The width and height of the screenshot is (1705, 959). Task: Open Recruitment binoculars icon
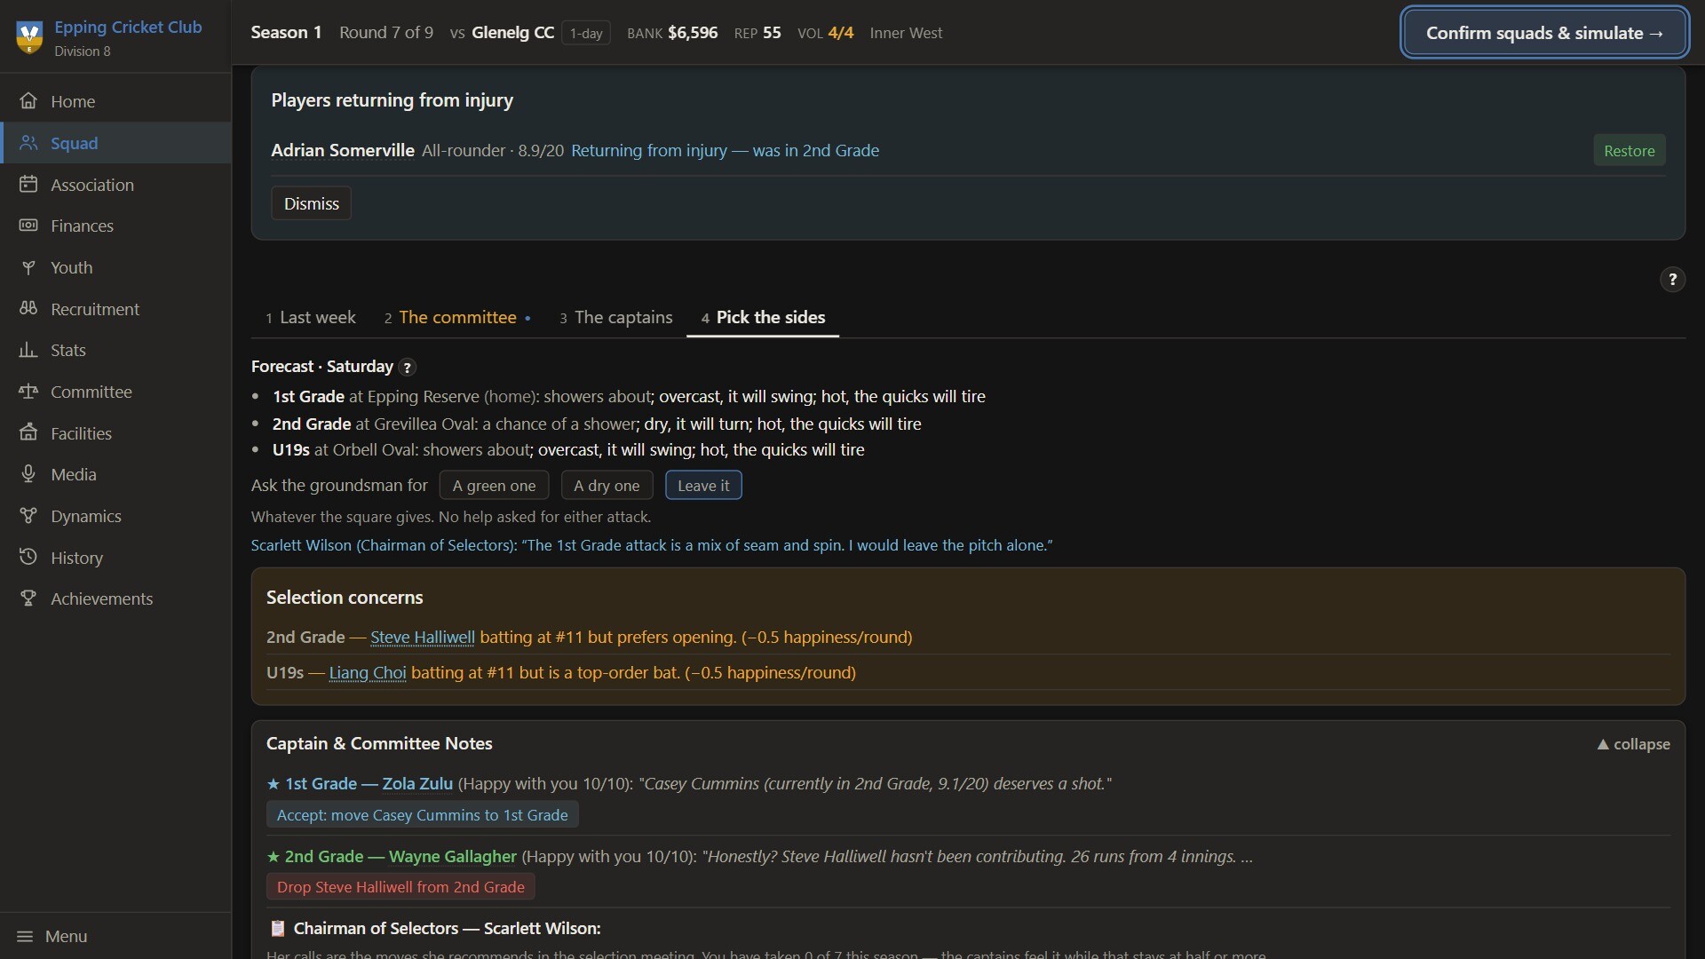click(28, 309)
